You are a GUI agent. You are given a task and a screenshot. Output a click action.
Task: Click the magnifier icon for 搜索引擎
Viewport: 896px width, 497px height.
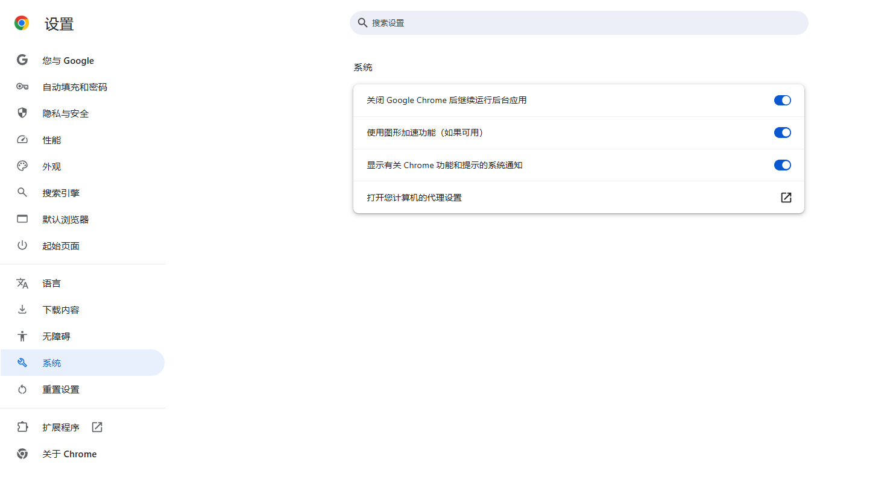[x=22, y=192]
